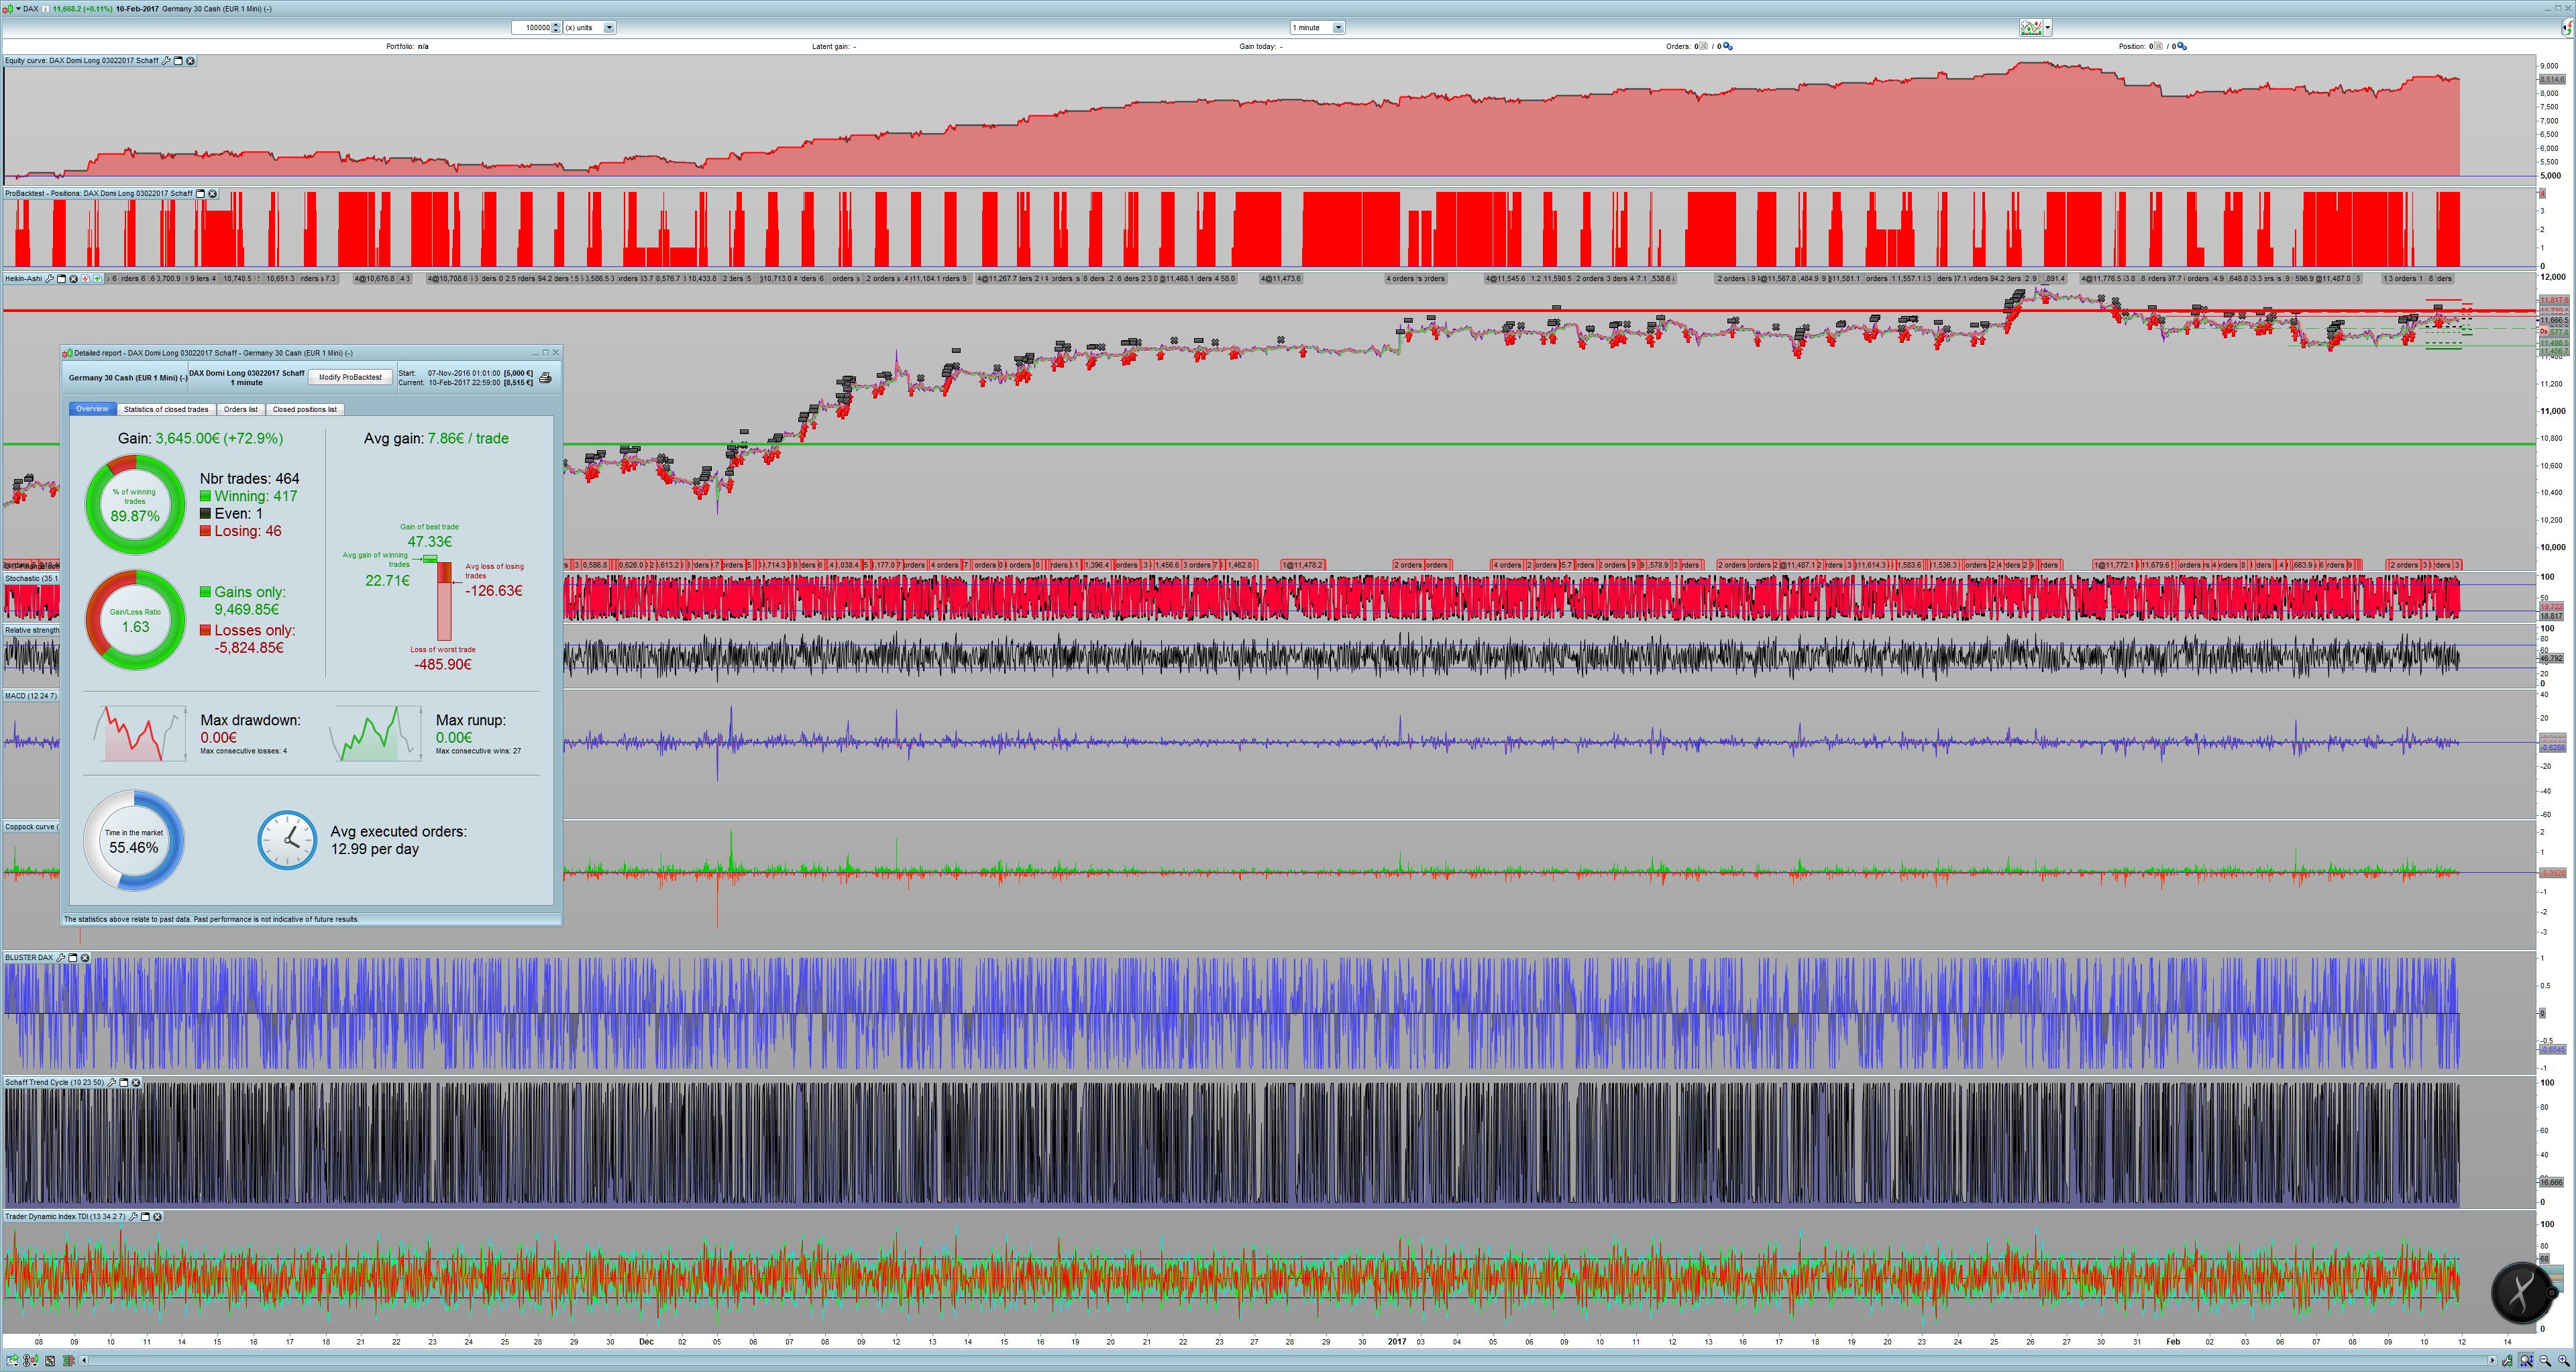This screenshot has height=1372, width=2576.
Task: Click the zoom area selection icon bottom right
Action: pyautogui.click(x=2526, y=1361)
